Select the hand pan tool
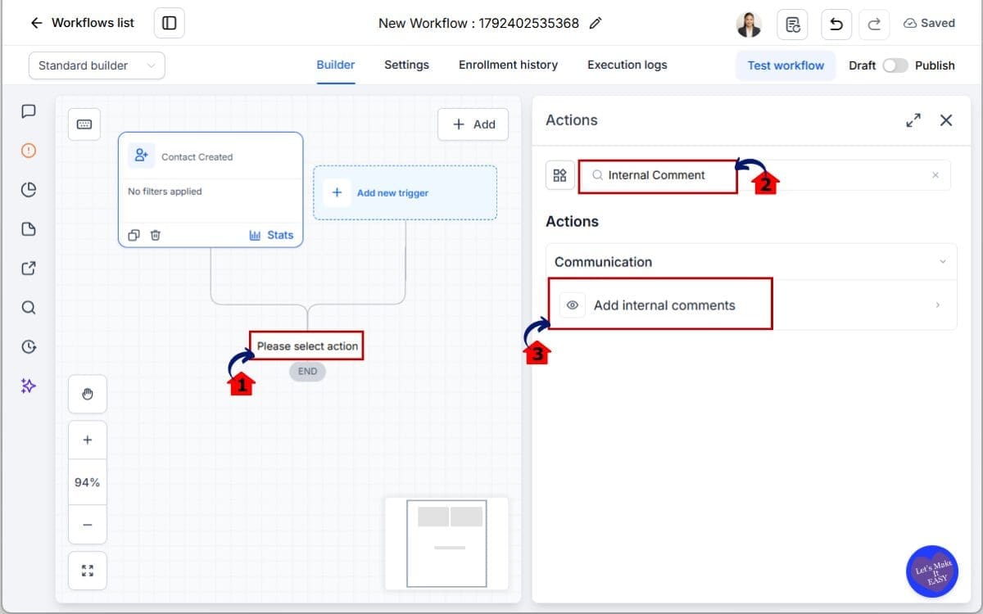Viewport: 983px width, 614px height. pos(88,395)
